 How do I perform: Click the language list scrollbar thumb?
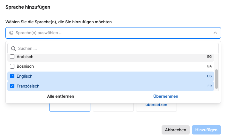pos(217,79)
